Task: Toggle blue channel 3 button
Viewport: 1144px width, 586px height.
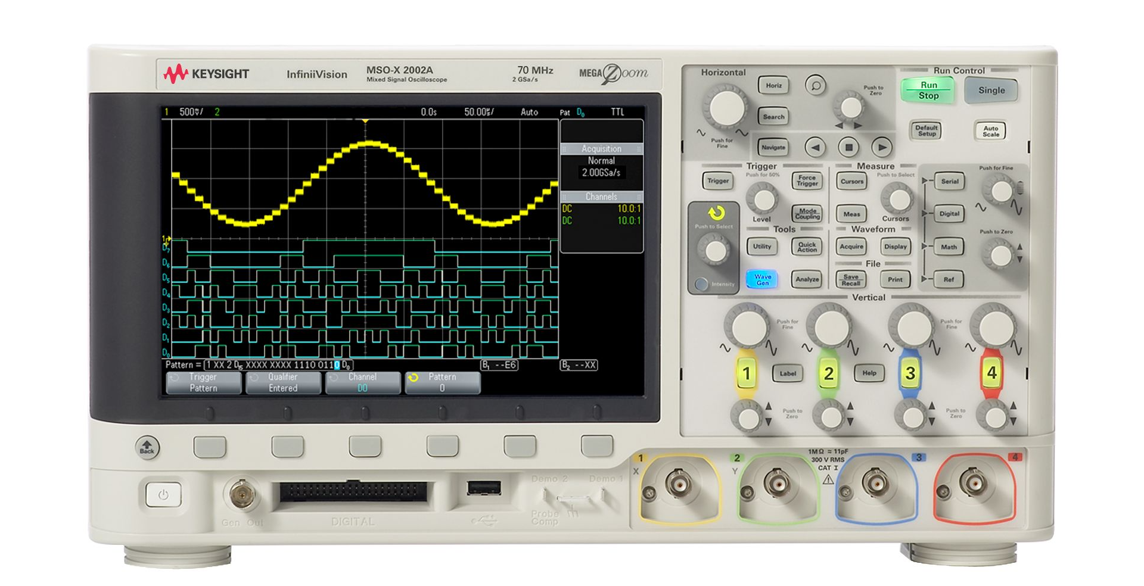Action: [x=910, y=373]
